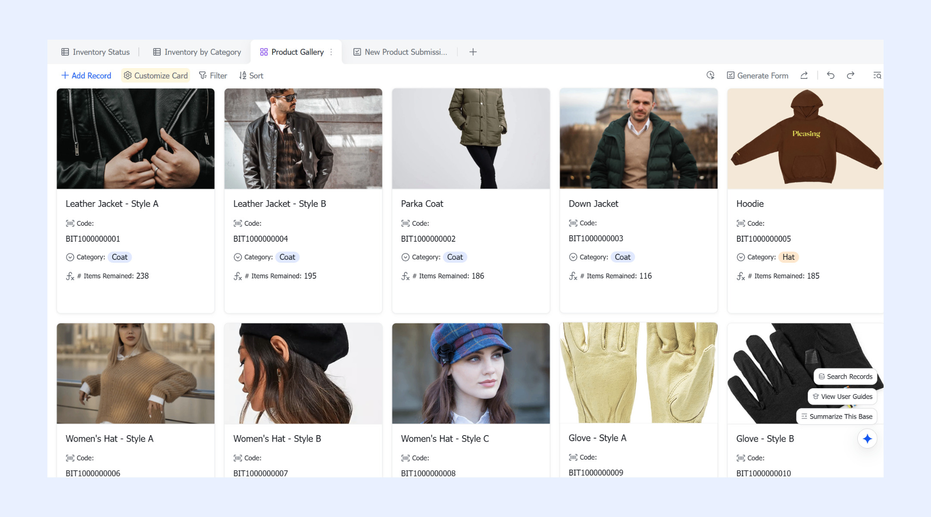Image resolution: width=931 pixels, height=517 pixels.
Task: Click the Down Jacket title
Action: (x=594, y=204)
